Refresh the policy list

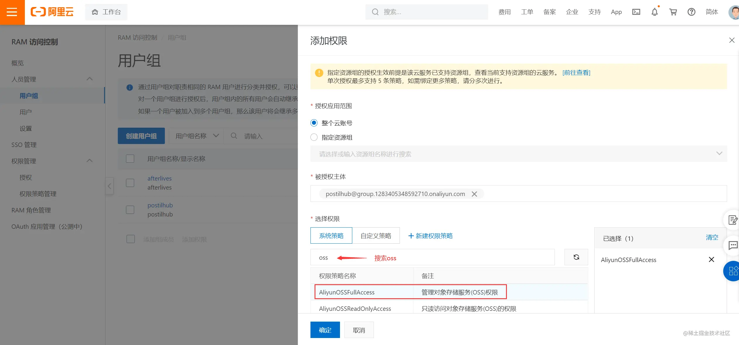[576, 257]
